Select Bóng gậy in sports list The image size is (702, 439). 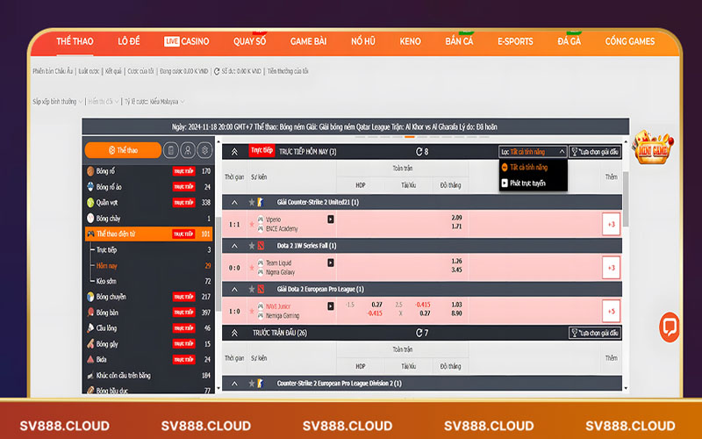(148, 343)
